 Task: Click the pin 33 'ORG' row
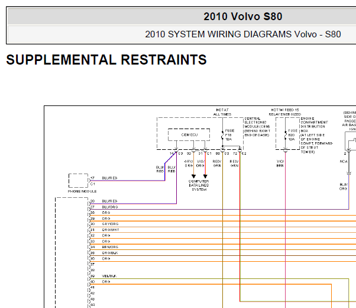click(101, 241)
